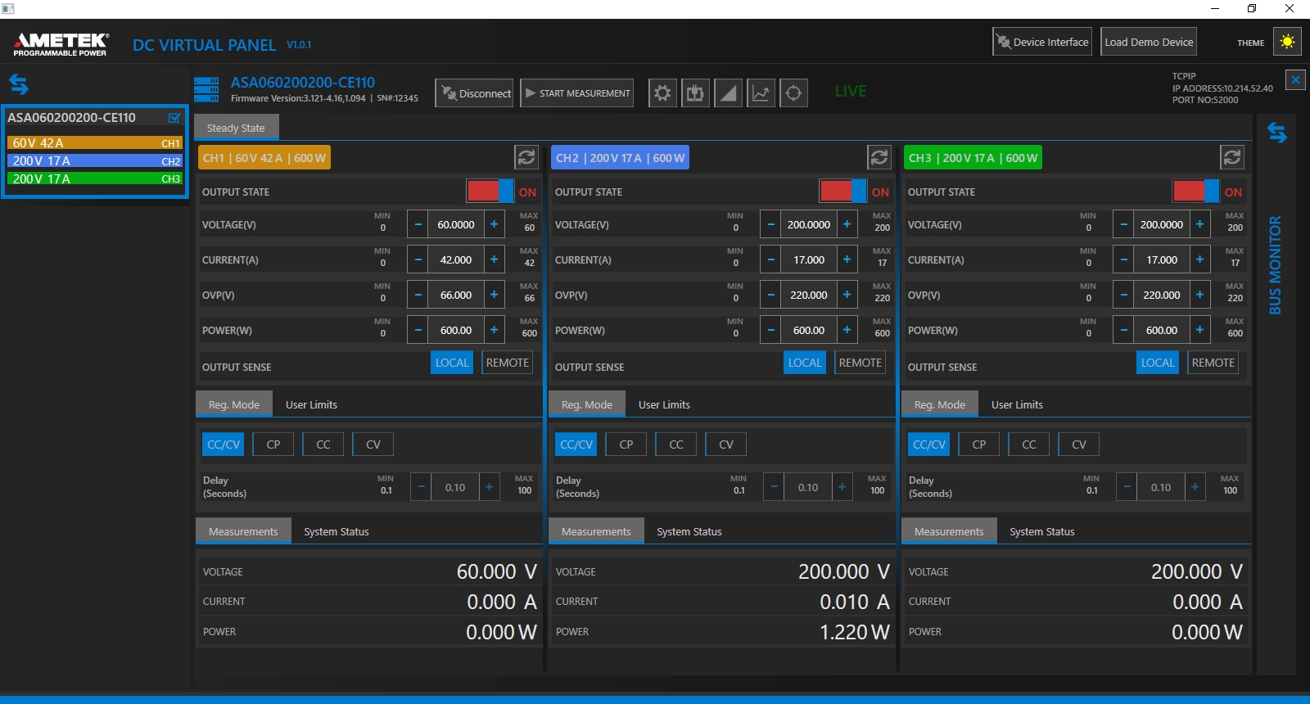Image resolution: width=1310 pixels, height=704 pixels.
Task: Increase CH1 delay seconds with plus
Action: pyautogui.click(x=489, y=487)
